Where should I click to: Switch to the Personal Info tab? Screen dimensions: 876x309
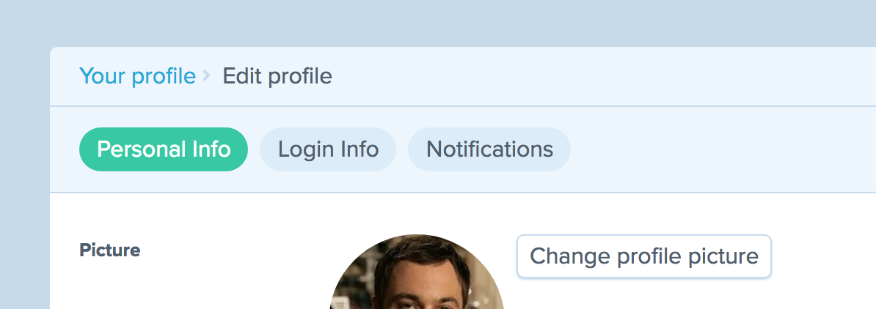point(164,149)
